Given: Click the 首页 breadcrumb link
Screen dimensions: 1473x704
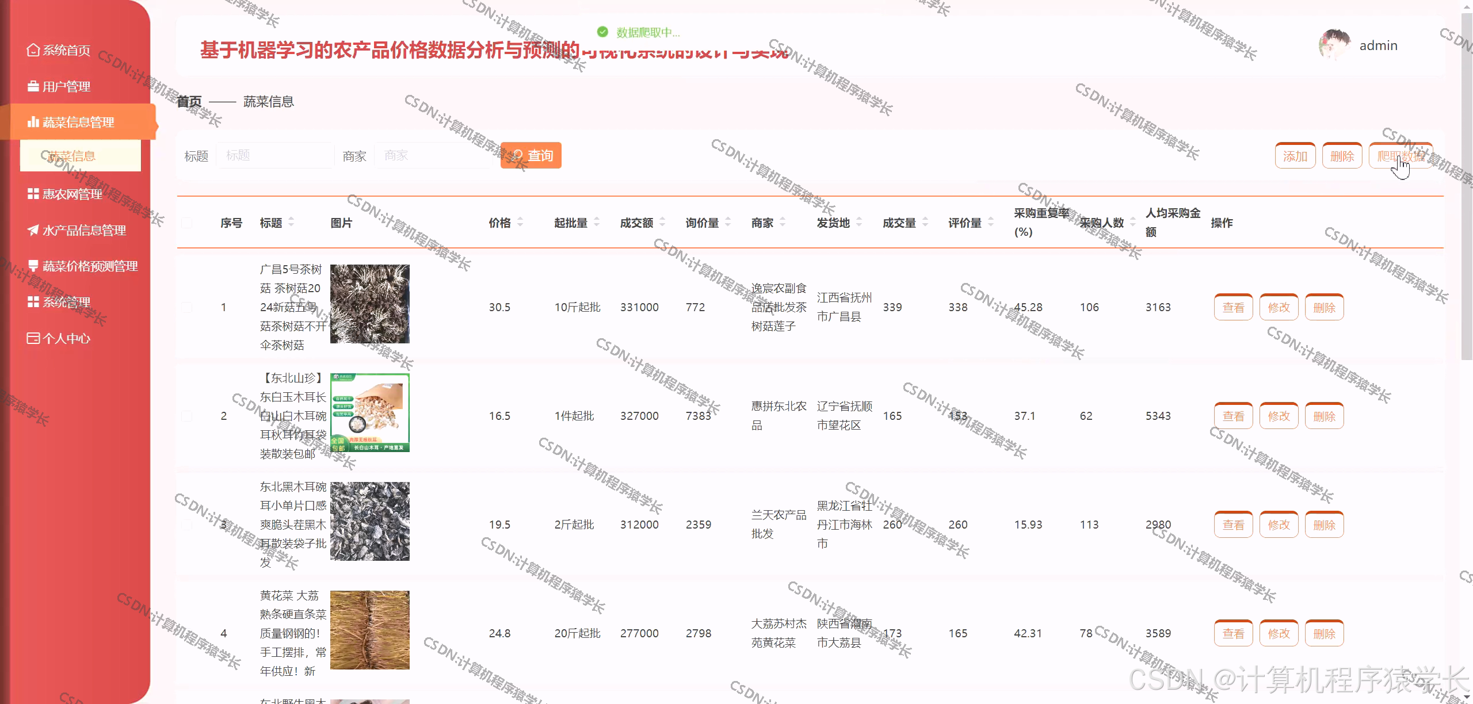Looking at the screenshot, I should click(189, 102).
